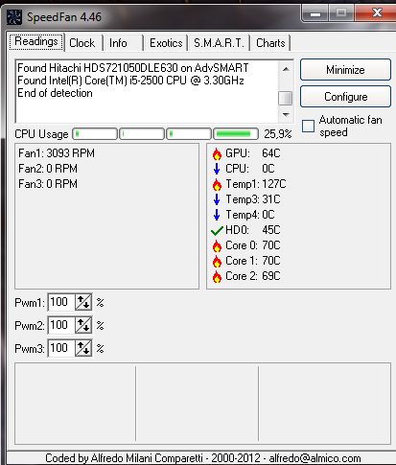Click the first CPU usage bar
The image size is (396, 465).
tap(95, 134)
